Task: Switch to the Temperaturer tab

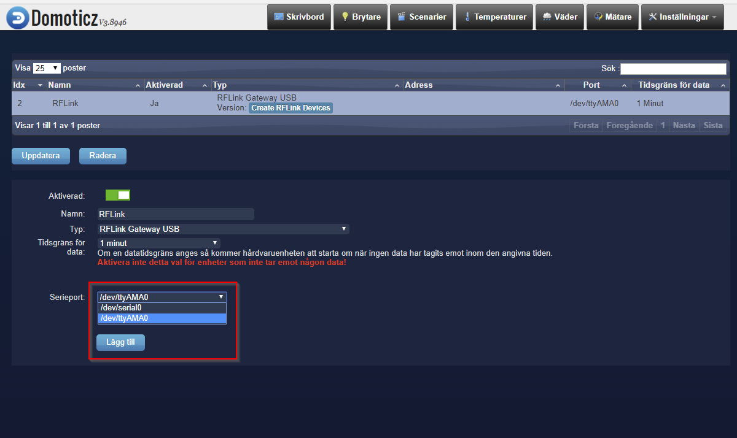Action: (x=494, y=17)
